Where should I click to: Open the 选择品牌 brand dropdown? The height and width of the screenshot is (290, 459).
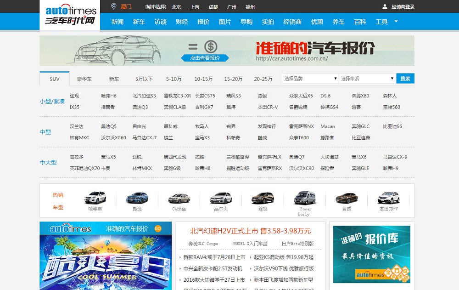pos(310,79)
